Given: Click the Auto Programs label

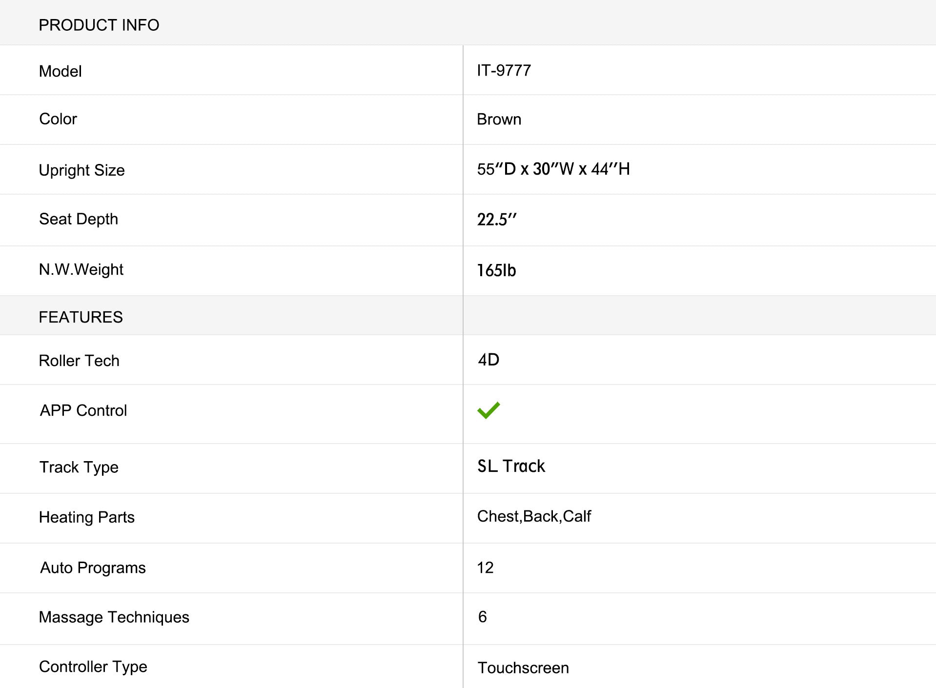Looking at the screenshot, I should (x=93, y=568).
